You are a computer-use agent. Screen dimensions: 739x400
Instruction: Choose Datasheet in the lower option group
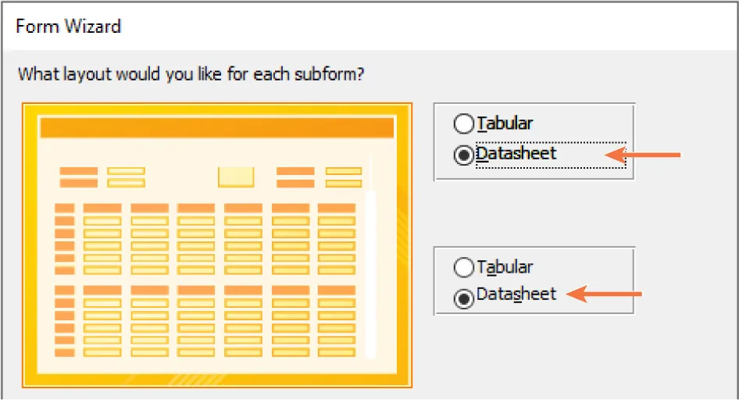click(464, 296)
